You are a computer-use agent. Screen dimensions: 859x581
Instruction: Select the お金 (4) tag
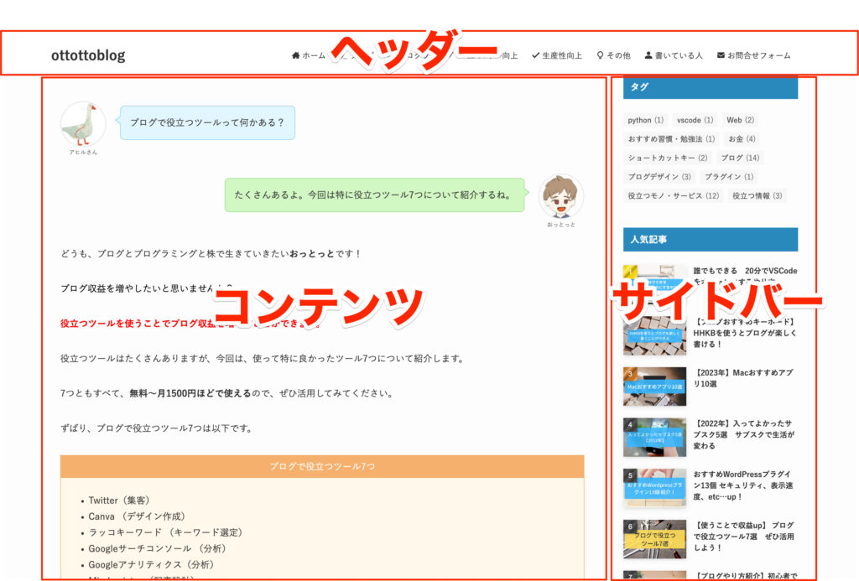point(742,139)
